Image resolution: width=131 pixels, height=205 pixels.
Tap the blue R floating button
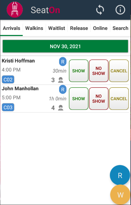(120, 175)
